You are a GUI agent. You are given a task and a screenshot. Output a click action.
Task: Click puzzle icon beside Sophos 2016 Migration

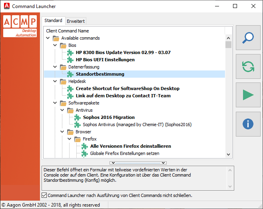[x=78, y=117]
